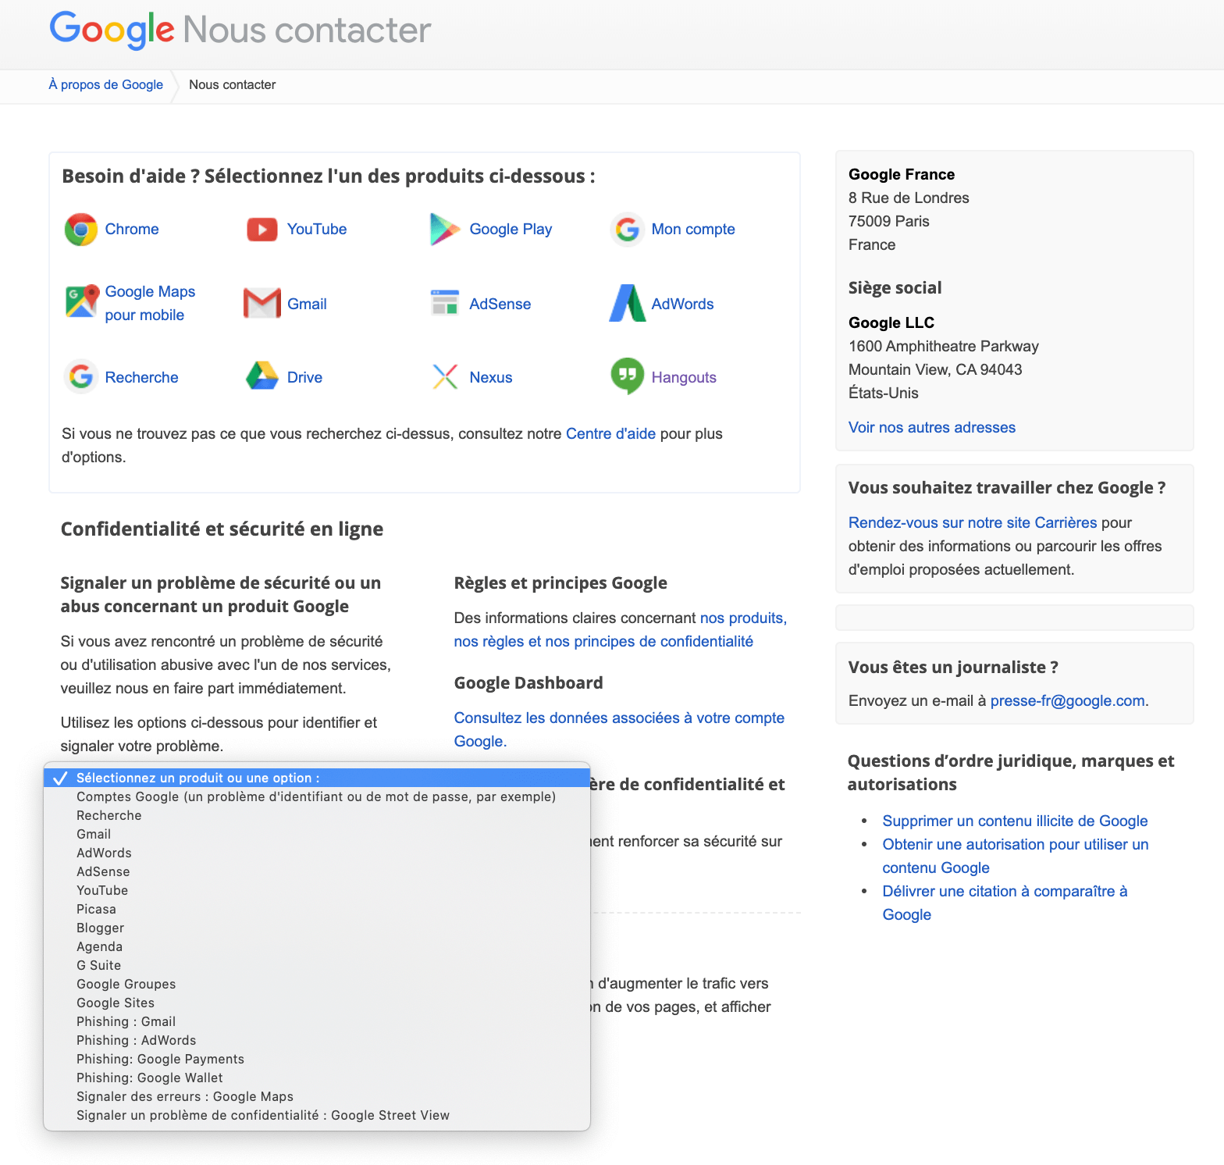Image resolution: width=1224 pixels, height=1165 pixels.
Task: Click the presse-fr@google.com email link
Action: (x=1067, y=700)
